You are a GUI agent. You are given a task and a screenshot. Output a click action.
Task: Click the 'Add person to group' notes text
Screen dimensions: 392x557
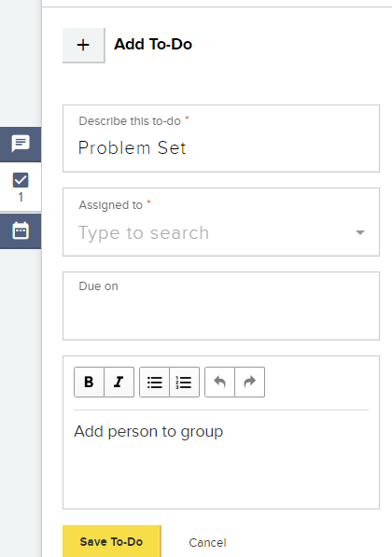point(148,432)
